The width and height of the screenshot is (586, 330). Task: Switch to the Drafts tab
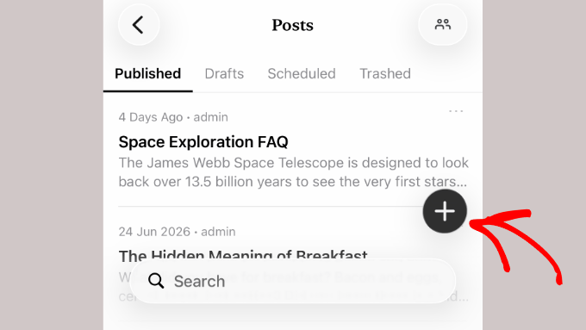tap(224, 73)
